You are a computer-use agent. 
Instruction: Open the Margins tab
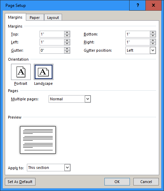(16, 17)
